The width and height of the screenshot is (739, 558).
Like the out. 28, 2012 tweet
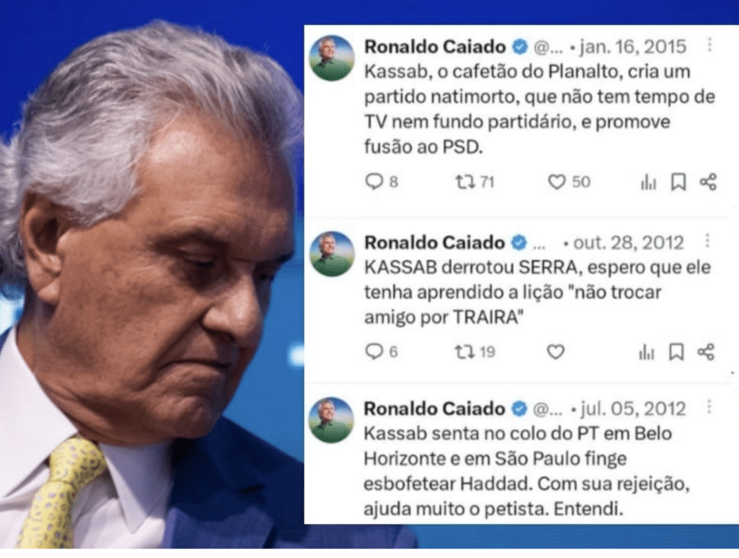pos(556,352)
